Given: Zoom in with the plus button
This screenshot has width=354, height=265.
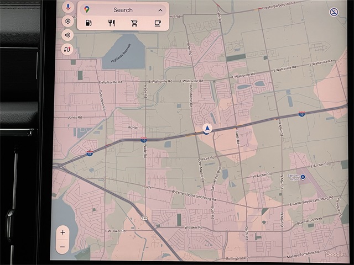Looking at the screenshot, I should point(63,232).
